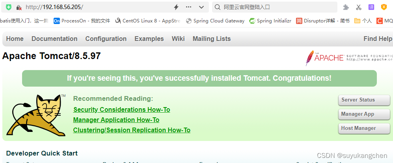Click the MQ bookmark's orange C icon
The image size is (393, 163).
pyautogui.click(x=380, y=21)
